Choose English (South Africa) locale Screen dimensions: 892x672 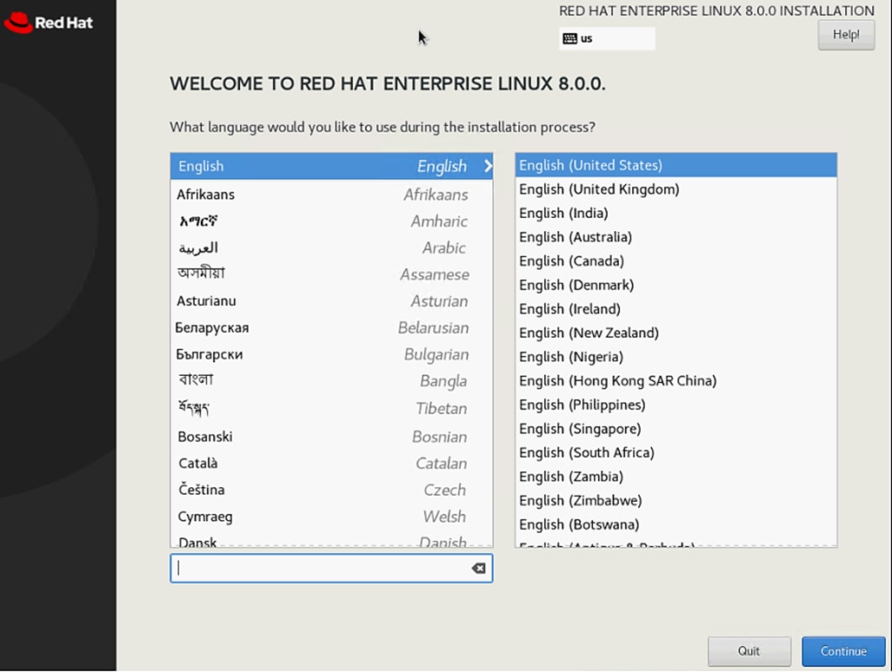[x=676, y=452]
